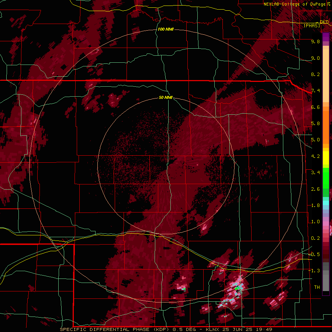Click the 50 NMI range ring label
The width and height of the screenshot is (332, 332).
point(166,97)
